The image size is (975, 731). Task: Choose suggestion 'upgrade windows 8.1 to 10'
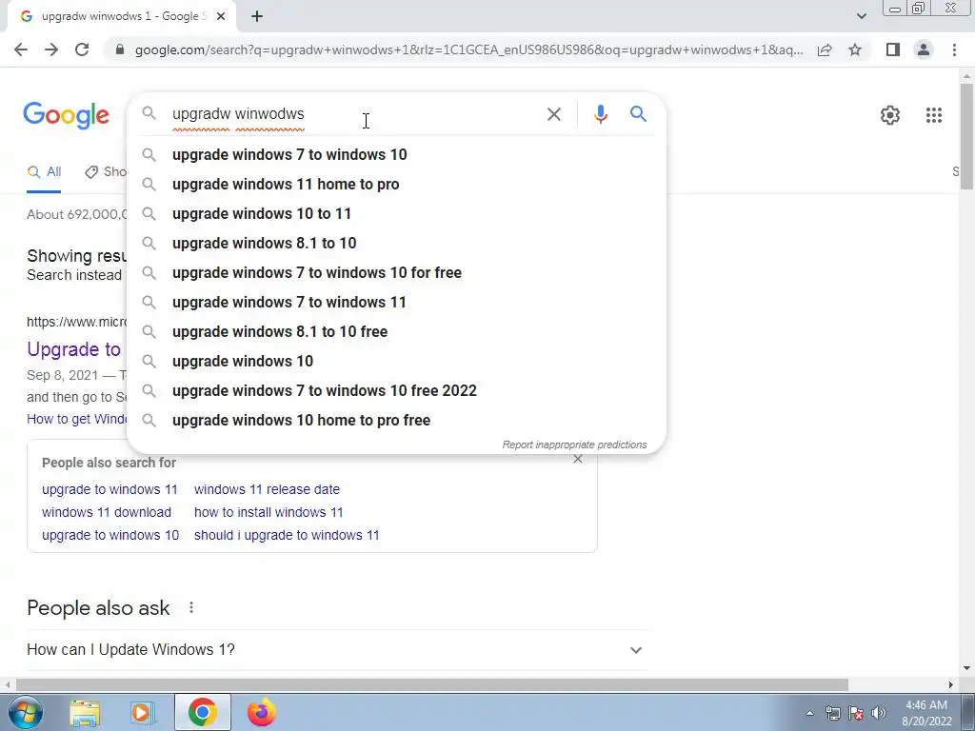396,244
